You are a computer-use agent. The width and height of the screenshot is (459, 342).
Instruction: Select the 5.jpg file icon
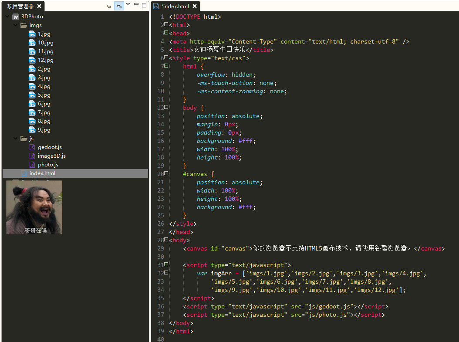point(32,95)
